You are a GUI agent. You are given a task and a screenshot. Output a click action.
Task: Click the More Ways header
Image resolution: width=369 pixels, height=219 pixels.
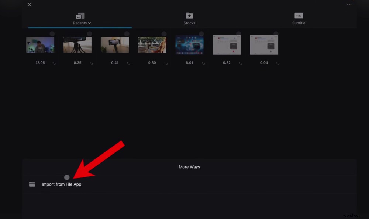click(189, 167)
